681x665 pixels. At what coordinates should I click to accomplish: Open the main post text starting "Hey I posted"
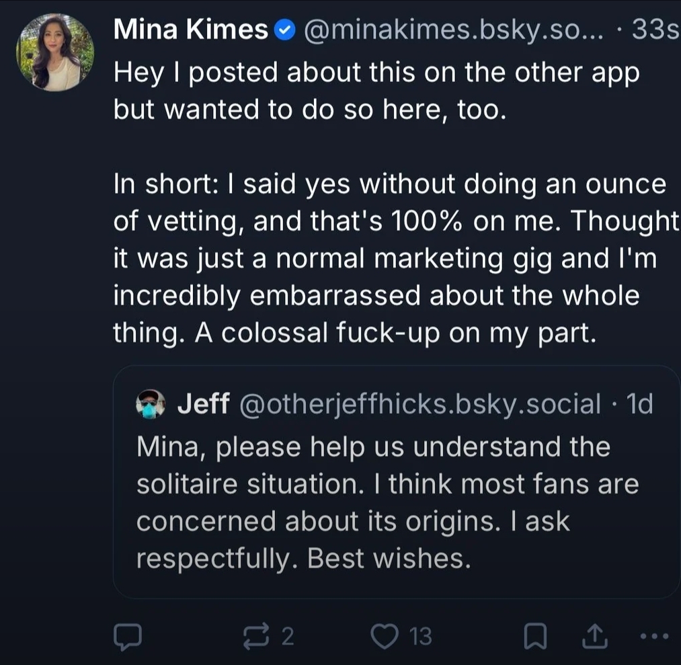[376, 91]
